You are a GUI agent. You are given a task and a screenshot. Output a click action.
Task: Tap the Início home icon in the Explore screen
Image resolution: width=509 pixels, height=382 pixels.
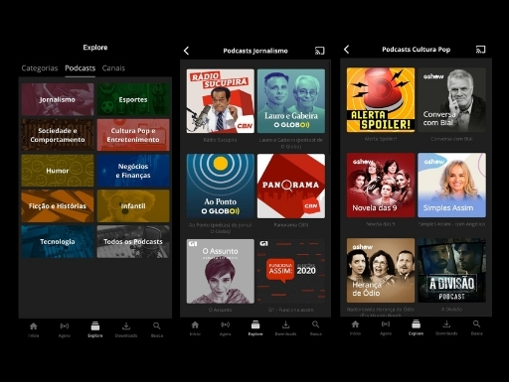pyautogui.click(x=34, y=326)
